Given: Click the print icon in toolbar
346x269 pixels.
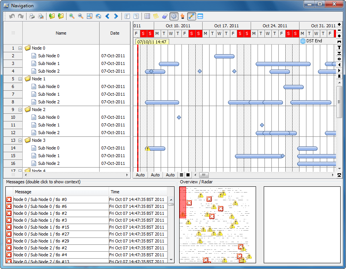Looking at the screenshot, I should click(x=32, y=16).
